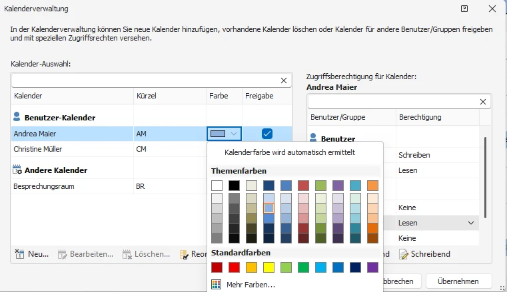Pick the dark red standard color
Image resolution: width=507 pixels, height=292 pixels.
[x=217, y=267]
